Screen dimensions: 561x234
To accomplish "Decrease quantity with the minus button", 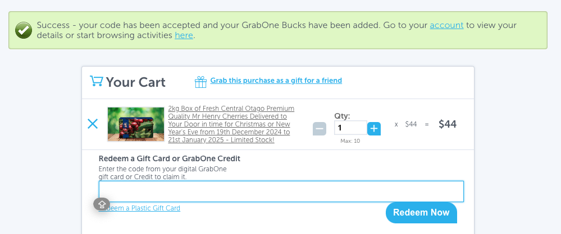I will point(319,129).
